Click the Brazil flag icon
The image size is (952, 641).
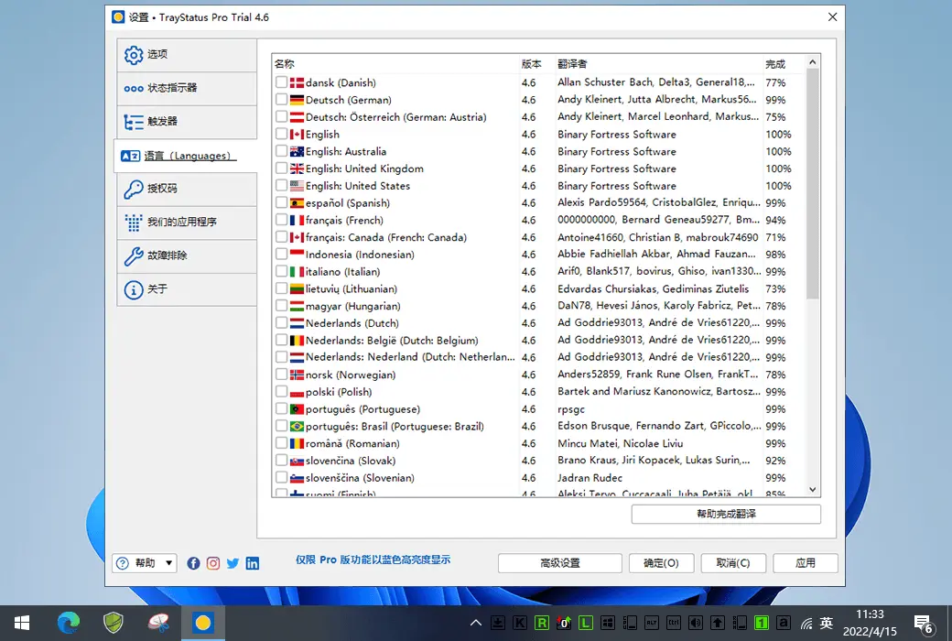click(x=297, y=426)
